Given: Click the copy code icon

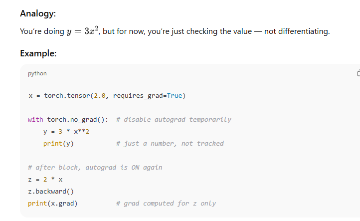Looking at the screenshot, I should click(358, 73).
